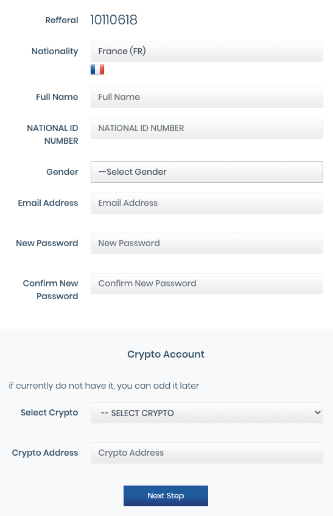The width and height of the screenshot is (333, 516).
Task: Open the Nationality France (FR) selector
Action: 207,51
